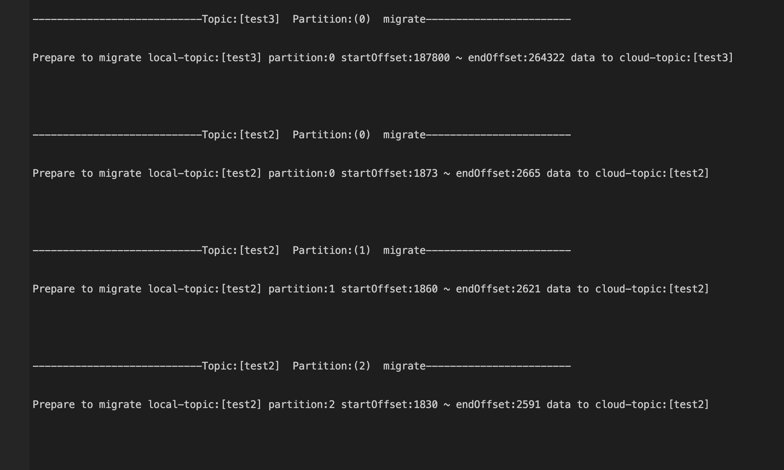Click "Prepare" on the startOffset:1873 line
The image size is (784, 470).
pyautogui.click(x=54, y=173)
